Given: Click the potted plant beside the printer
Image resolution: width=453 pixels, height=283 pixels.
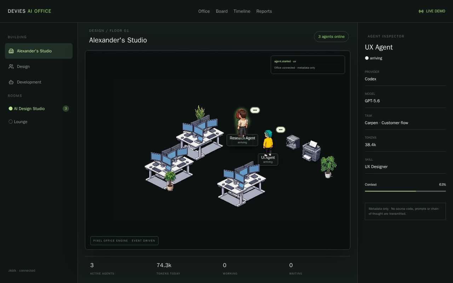Looking at the screenshot, I should pyautogui.click(x=328, y=167).
